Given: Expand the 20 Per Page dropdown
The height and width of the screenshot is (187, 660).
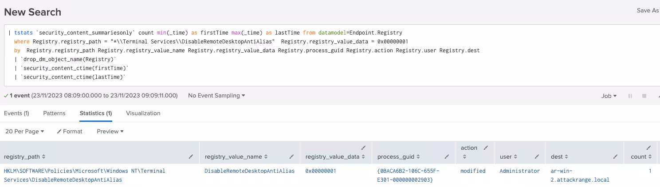Looking at the screenshot, I should click(x=24, y=131).
